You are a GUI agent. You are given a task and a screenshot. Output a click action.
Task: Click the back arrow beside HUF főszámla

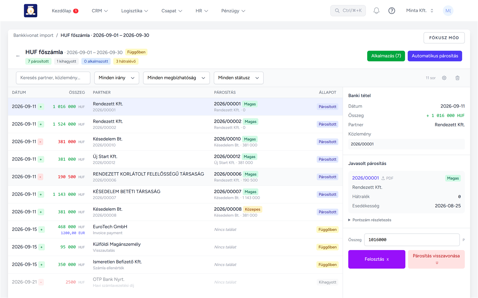coord(18,56)
